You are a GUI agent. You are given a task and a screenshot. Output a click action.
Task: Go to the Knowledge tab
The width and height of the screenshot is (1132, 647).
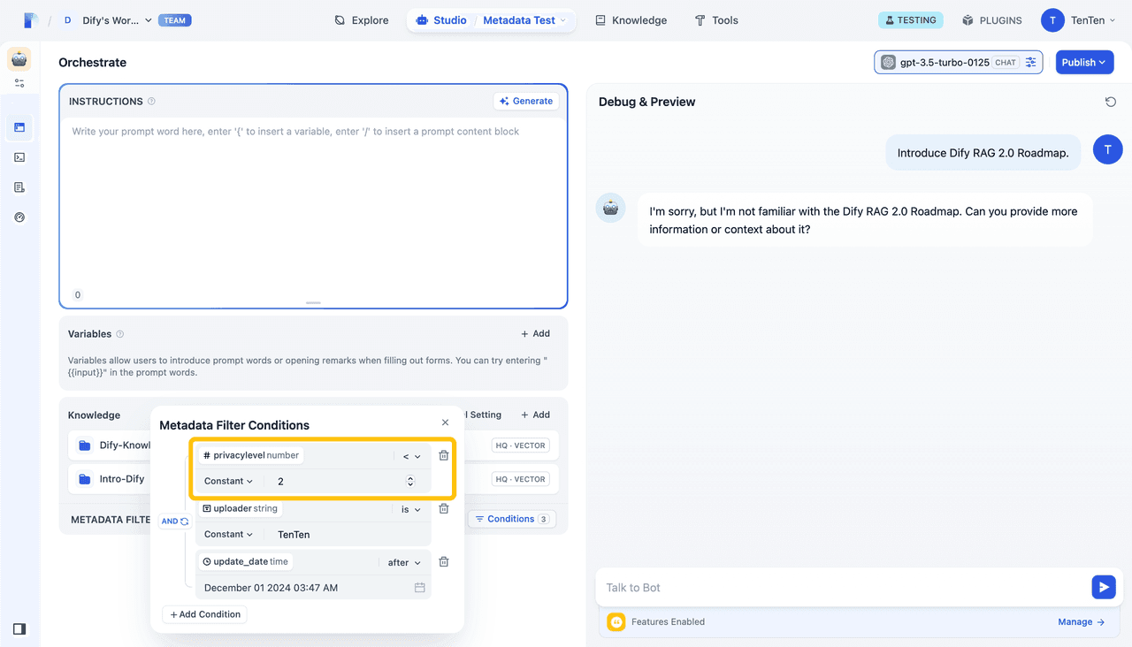coord(631,20)
